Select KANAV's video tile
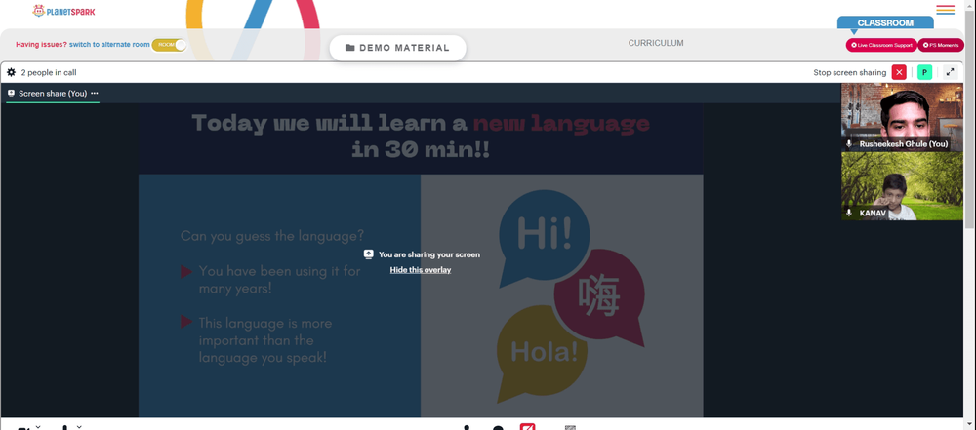Viewport: 976px width, 430px height. coord(903,186)
